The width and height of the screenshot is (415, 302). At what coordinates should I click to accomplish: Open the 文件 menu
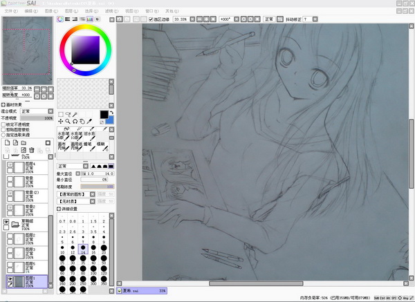click(11, 11)
